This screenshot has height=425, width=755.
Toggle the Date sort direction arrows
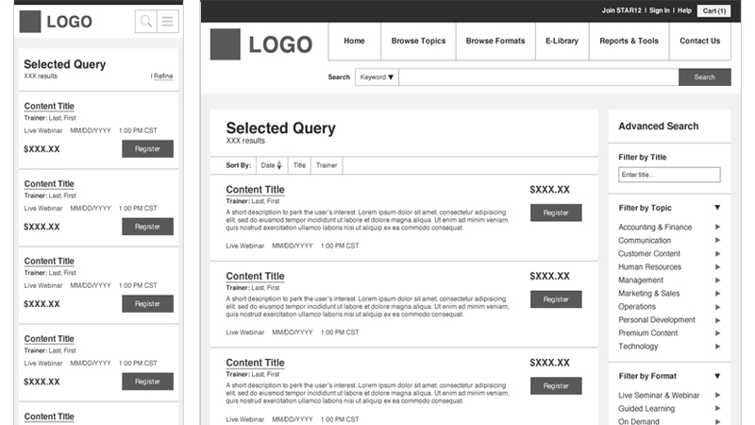[279, 165]
